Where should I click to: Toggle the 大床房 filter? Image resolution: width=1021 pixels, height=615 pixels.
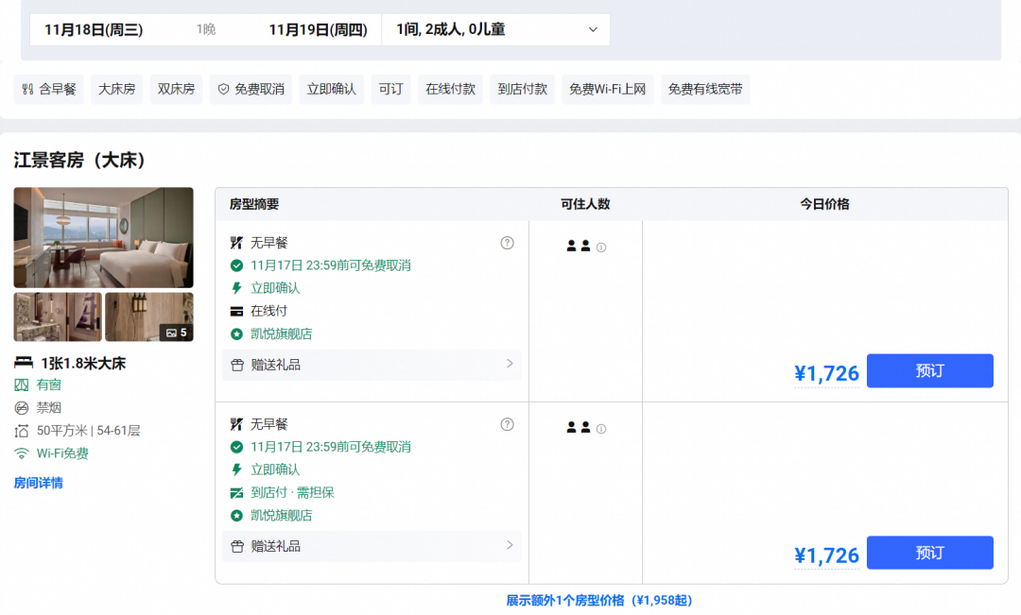pyautogui.click(x=116, y=89)
